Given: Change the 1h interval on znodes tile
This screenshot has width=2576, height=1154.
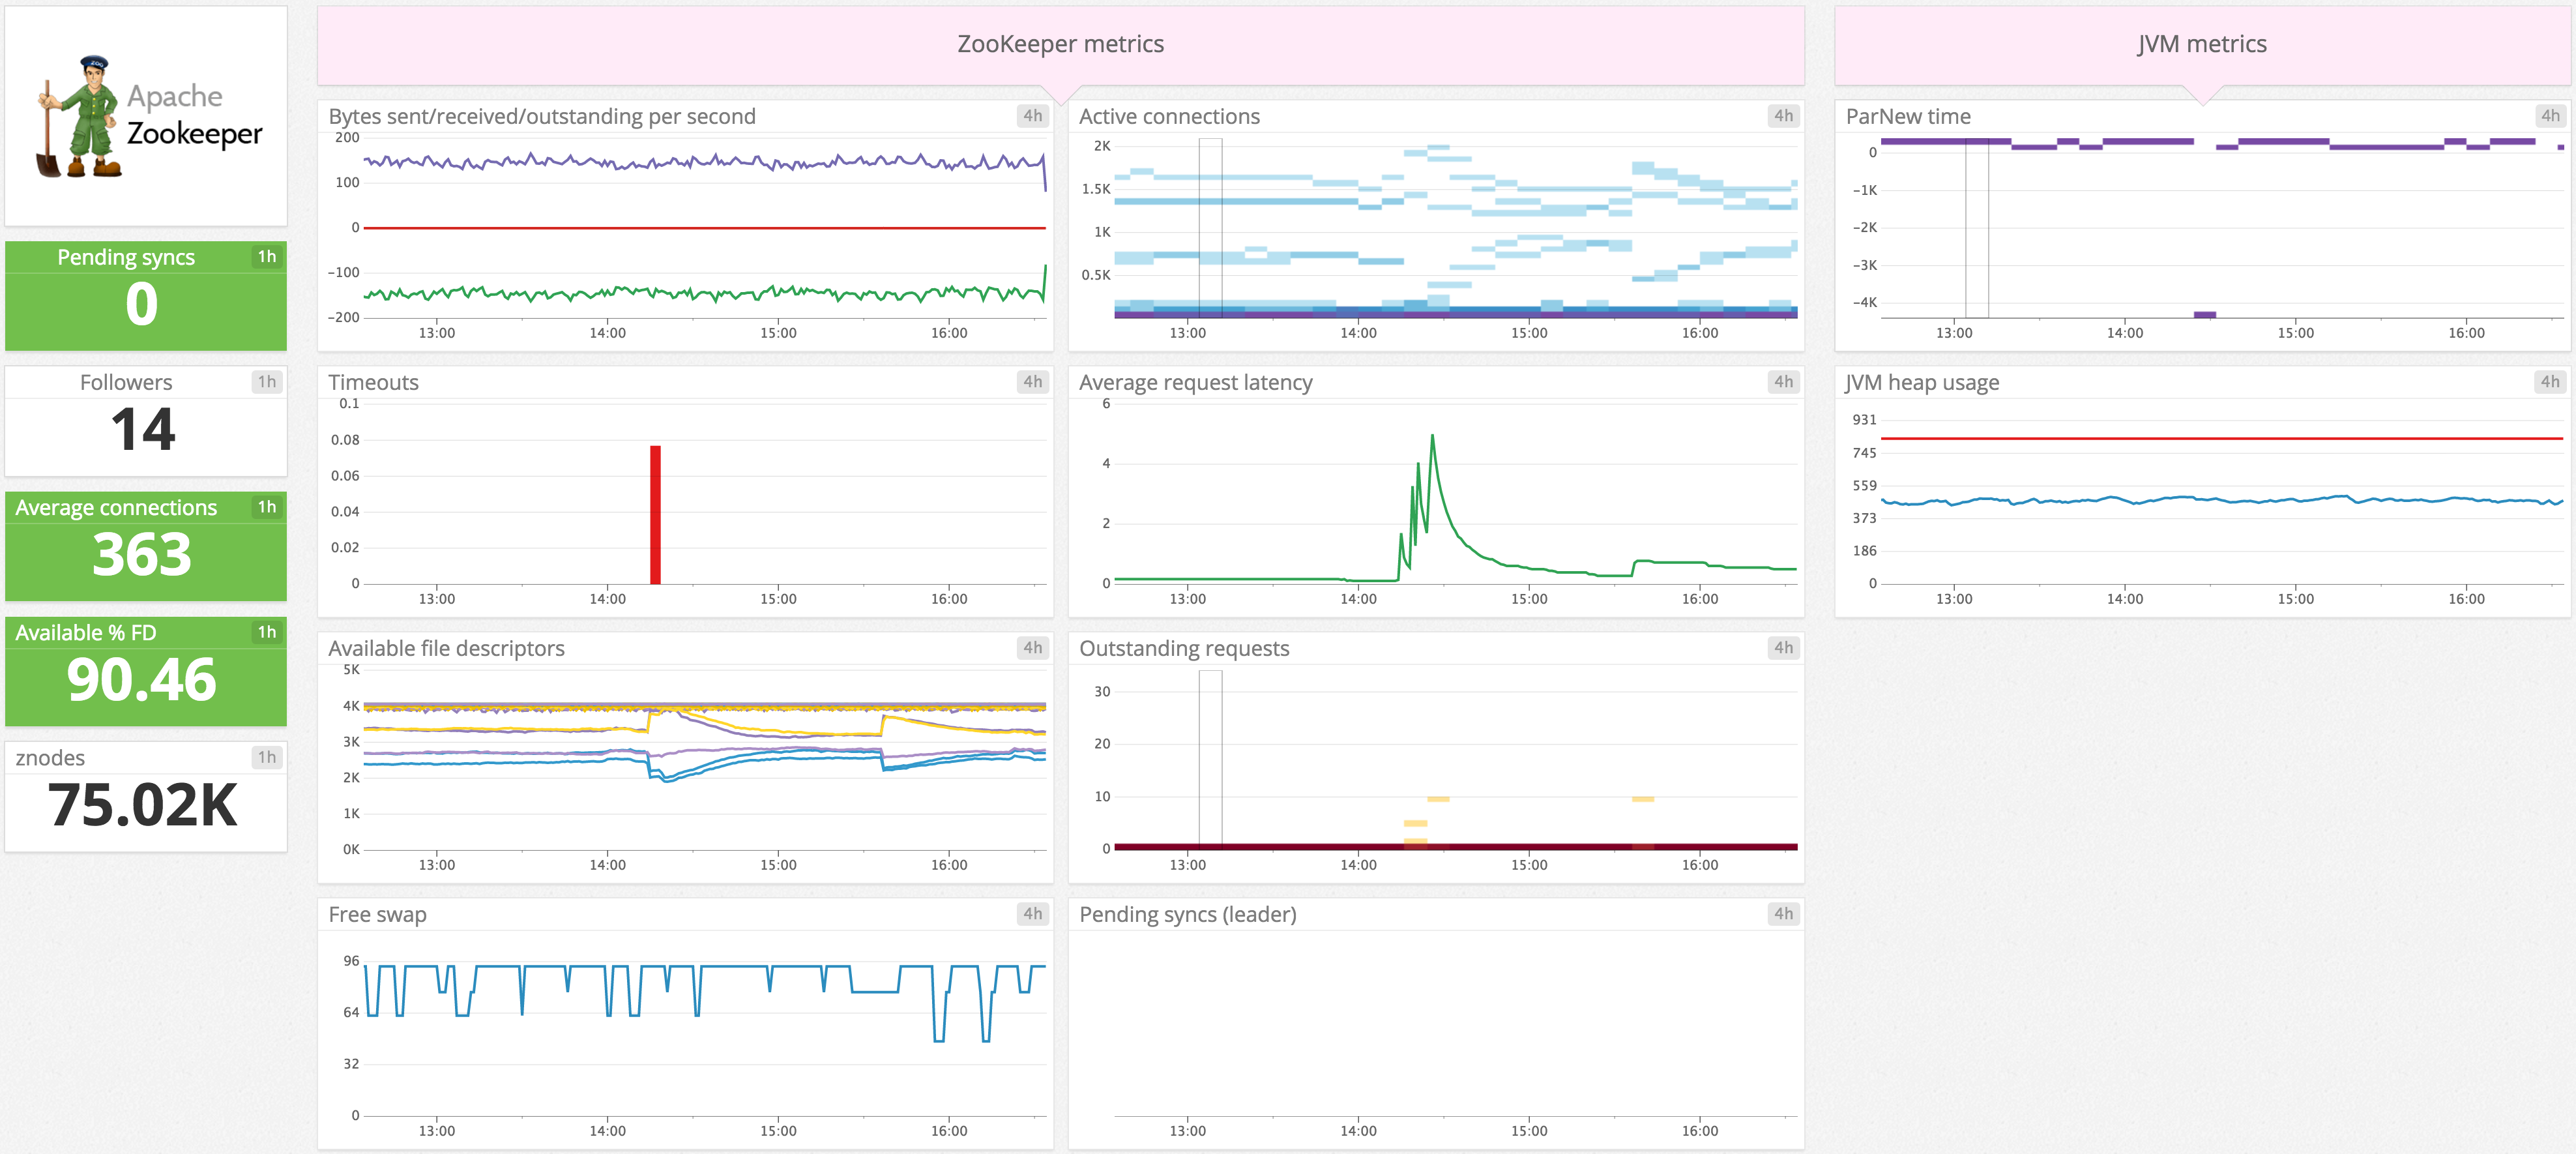Looking at the screenshot, I should (x=266, y=757).
